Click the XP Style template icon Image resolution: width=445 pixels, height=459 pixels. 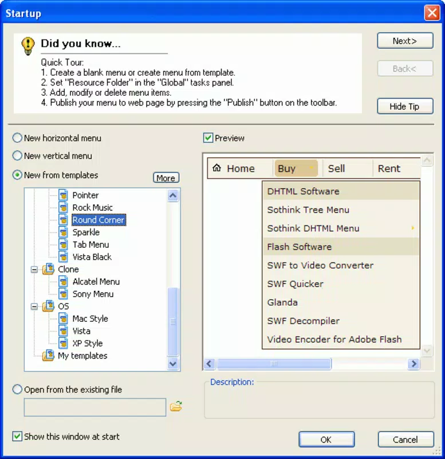click(63, 343)
